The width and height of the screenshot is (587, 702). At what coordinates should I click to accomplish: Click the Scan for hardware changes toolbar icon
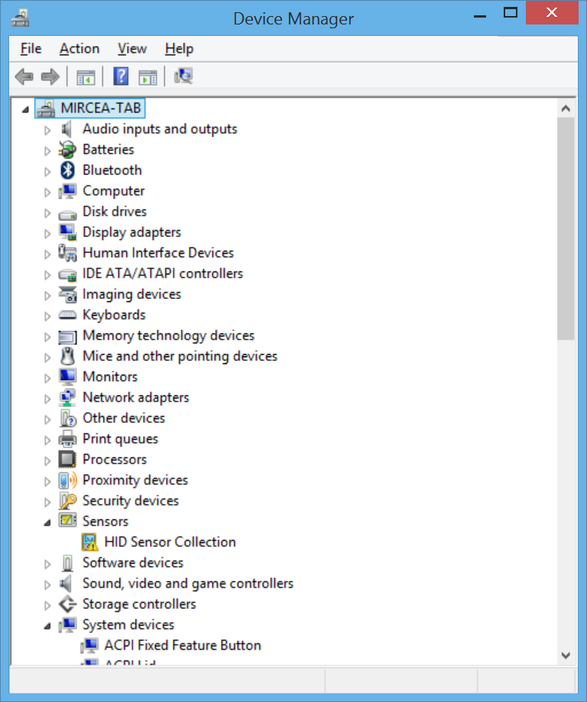(x=183, y=76)
